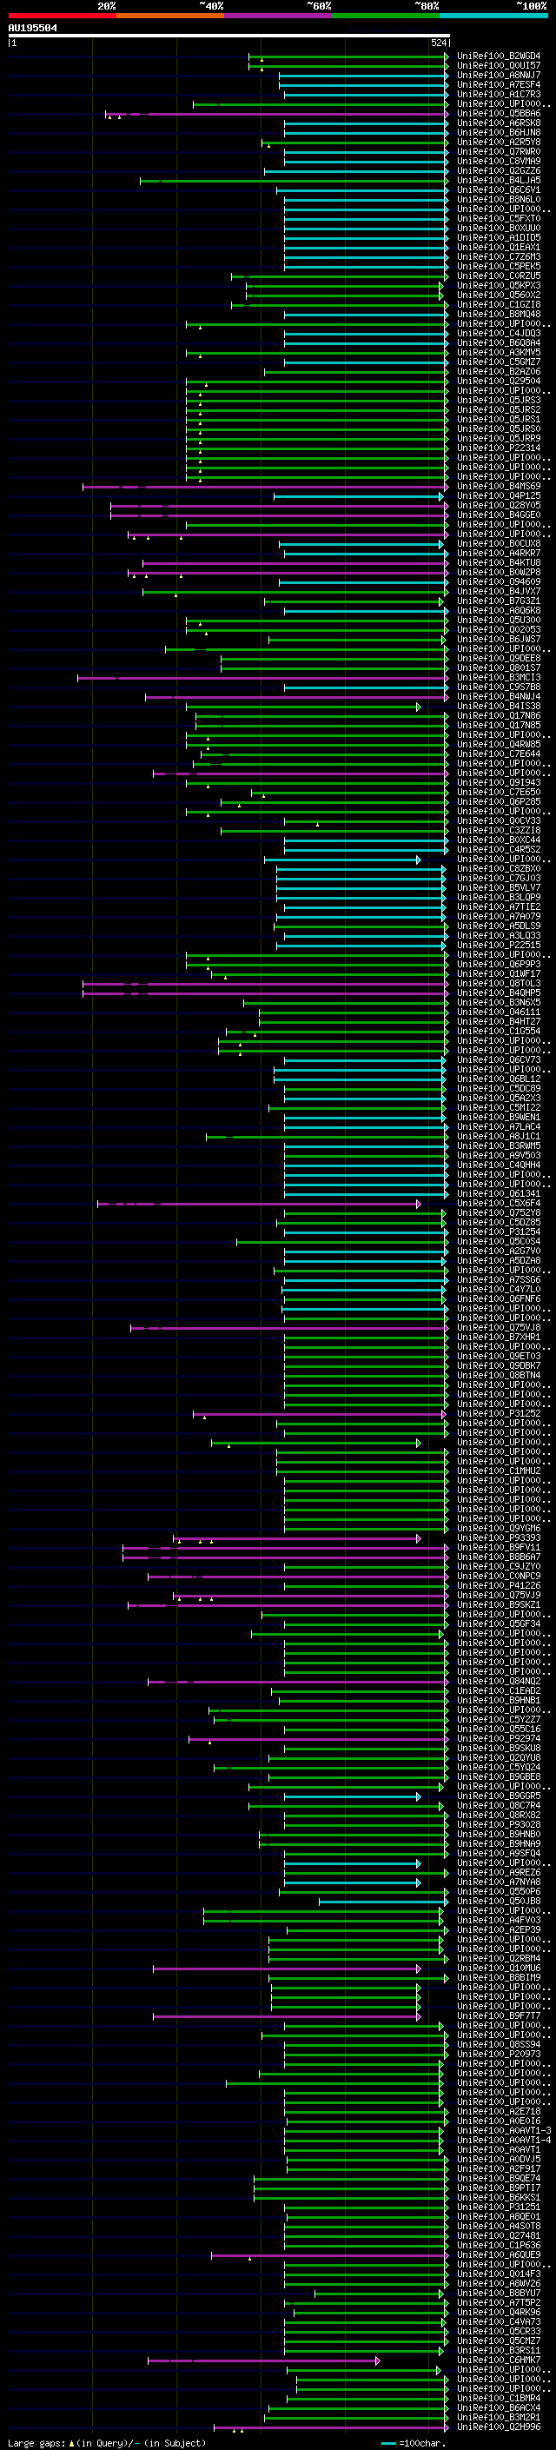Select the UniRef100_B9FV11 label
This screenshot has height=2450, width=556.
tap(498, 1547)
